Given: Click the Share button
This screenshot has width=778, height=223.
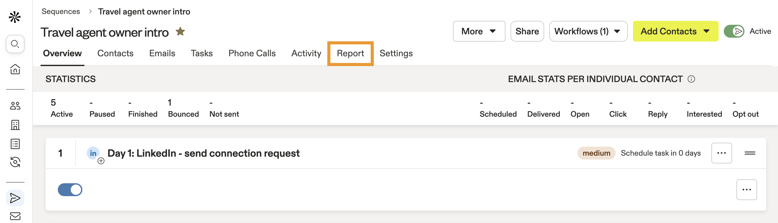Looking at the screenshot, I should (x=527, y=31).
